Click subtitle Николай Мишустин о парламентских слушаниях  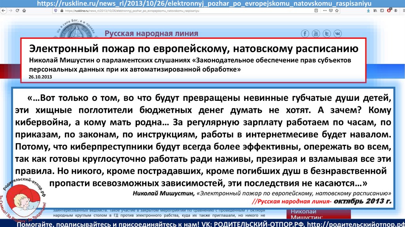point(190,64)
